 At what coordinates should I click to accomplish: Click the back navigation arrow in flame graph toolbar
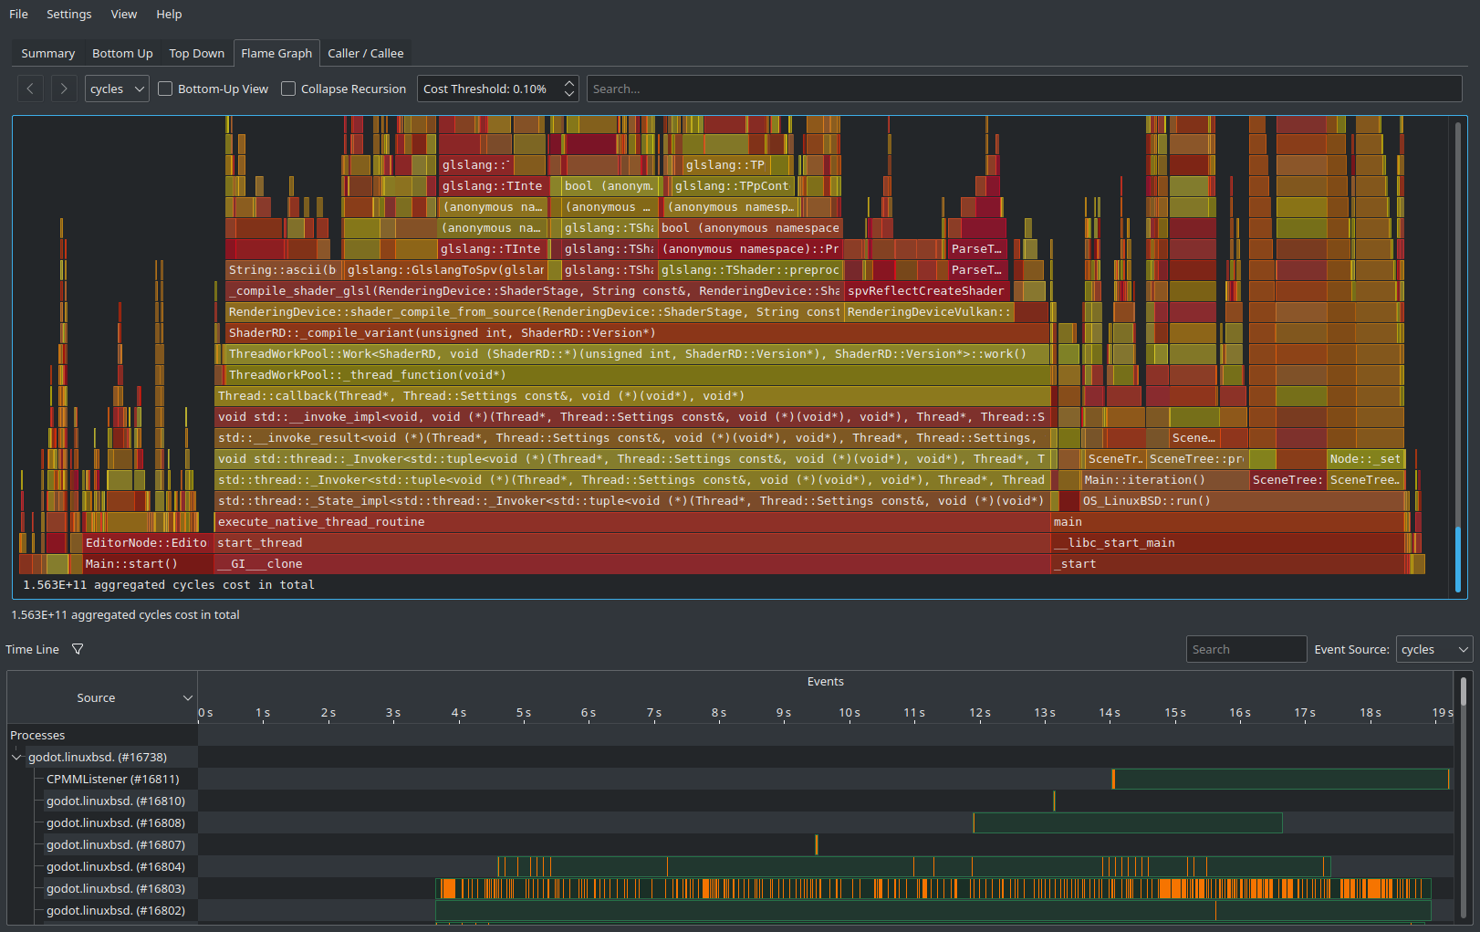click(x=30, y=88)
